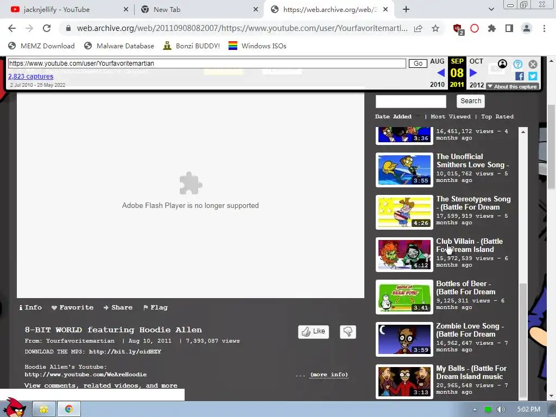Go to next capture with right arrow
Image resolution: width=556 pixels, height=417 pixels.
coord(473,73)
